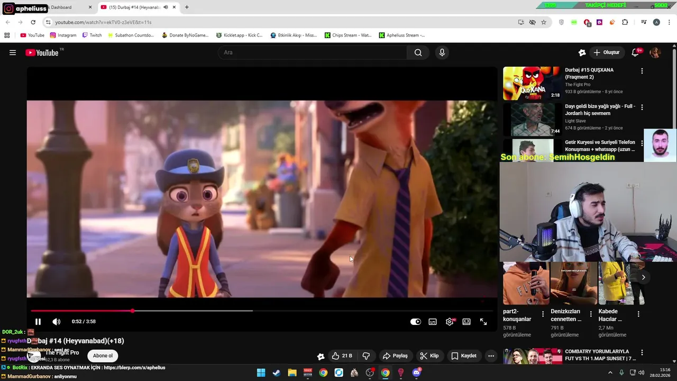Open options for COMBATRY YORUMLARIYLA video
This screenshot has height=381, width=677.
(x=642, y=352)
